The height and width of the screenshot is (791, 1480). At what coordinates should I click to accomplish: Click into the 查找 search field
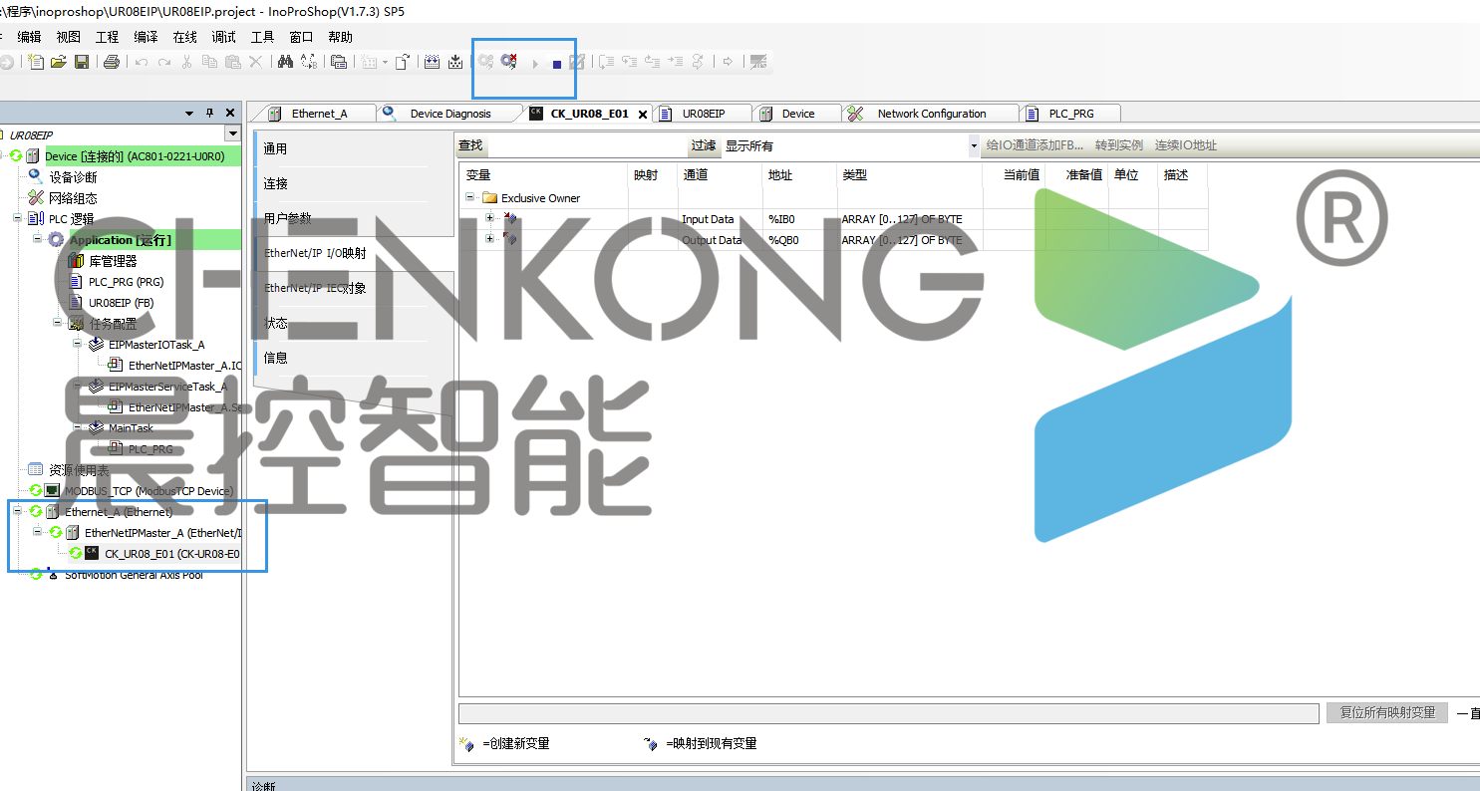(587, 145)
